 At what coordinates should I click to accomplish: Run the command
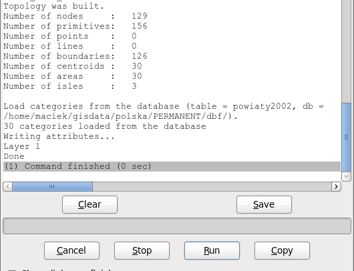click(x=212, y=250)
